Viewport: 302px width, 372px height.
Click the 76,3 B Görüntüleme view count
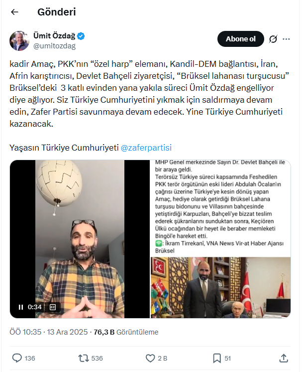click(x=126, y=332)
